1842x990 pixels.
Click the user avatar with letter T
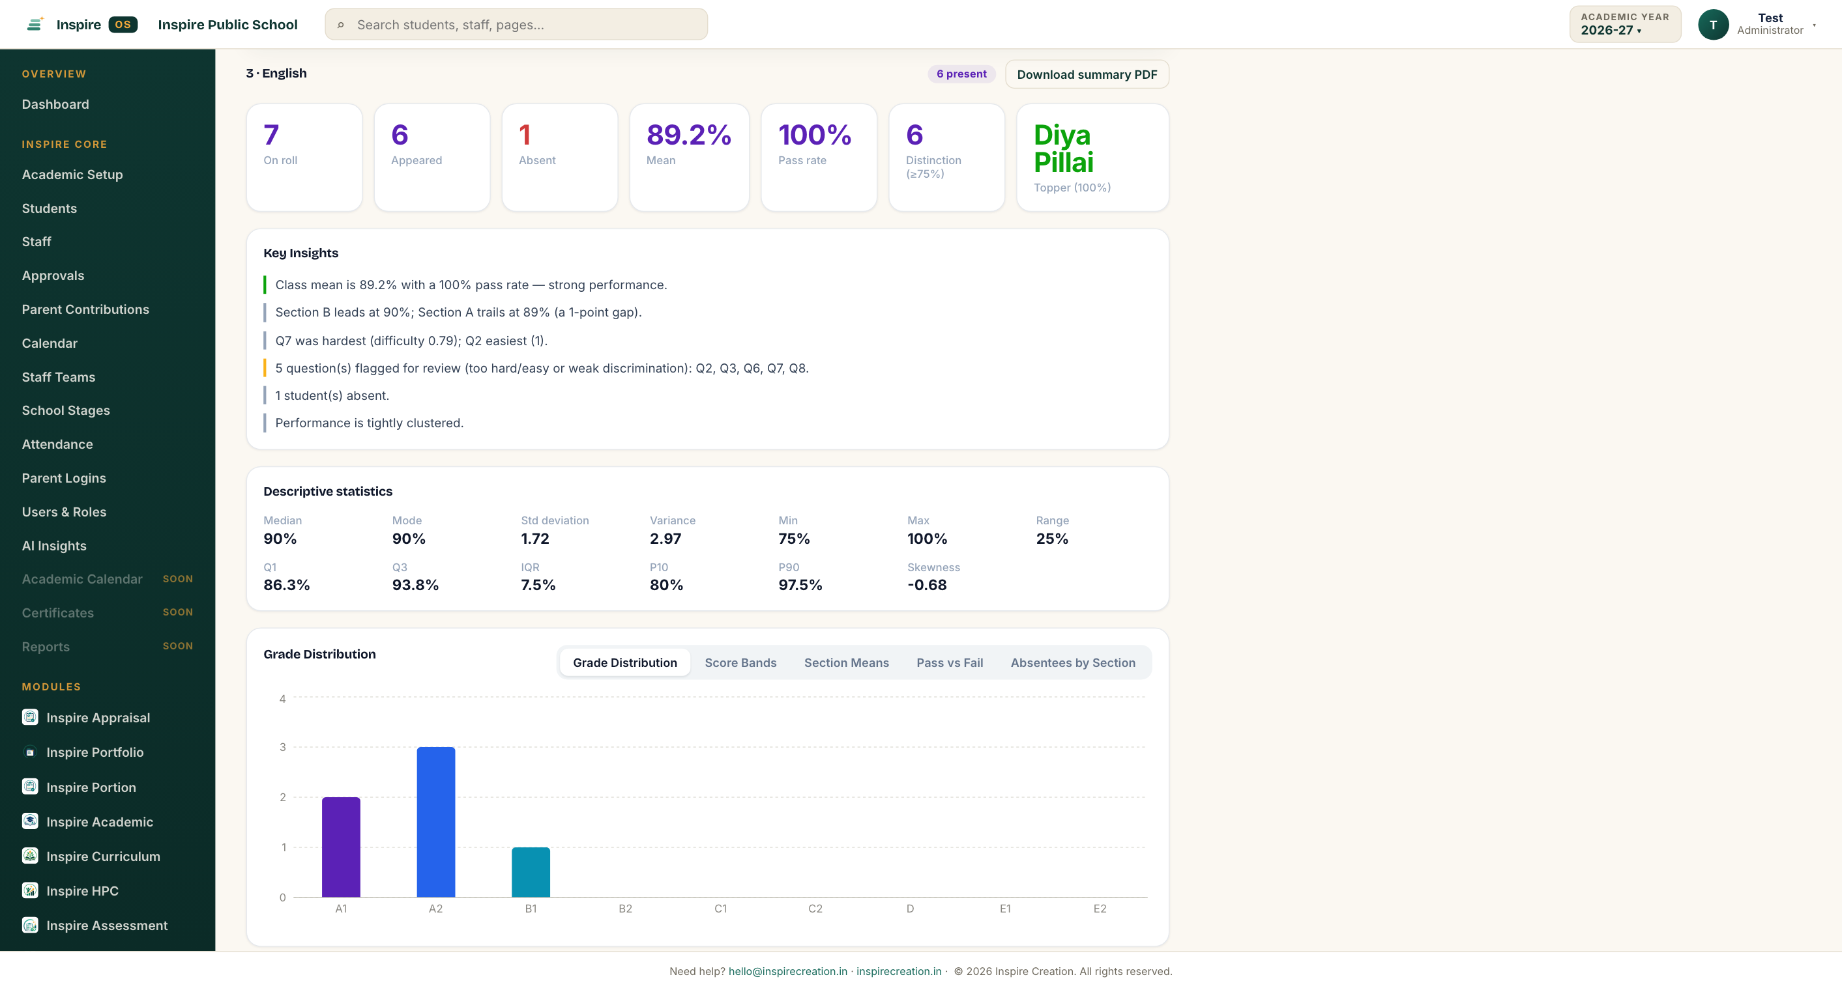click(1714, 24)
